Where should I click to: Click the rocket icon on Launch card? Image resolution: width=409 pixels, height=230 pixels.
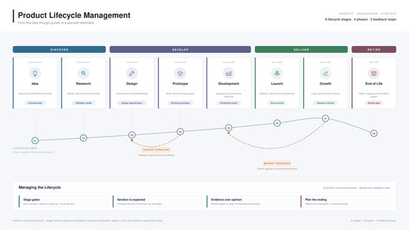(277, 73)
